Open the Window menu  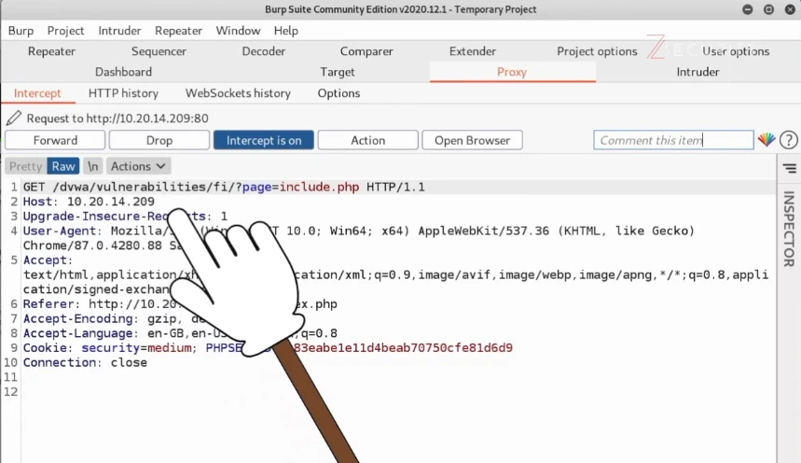click(x=238, y=31)
